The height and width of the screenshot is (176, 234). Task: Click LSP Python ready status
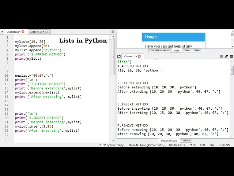(111, 145)
